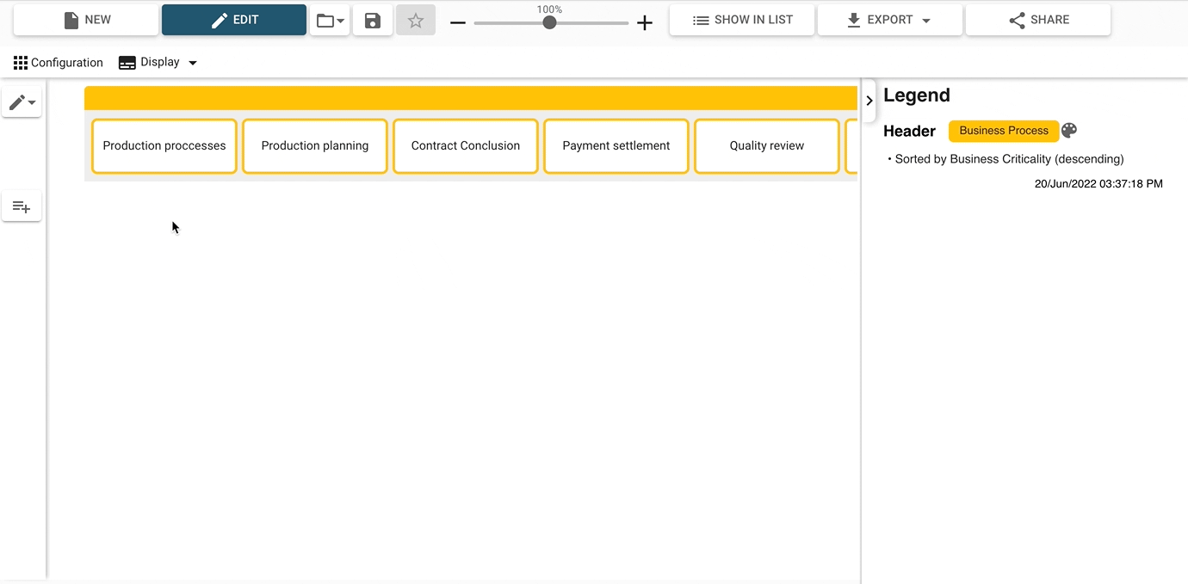Expand the Export dropdown
The width and height of the screenshot is (1188, 584).
point(889,20)
